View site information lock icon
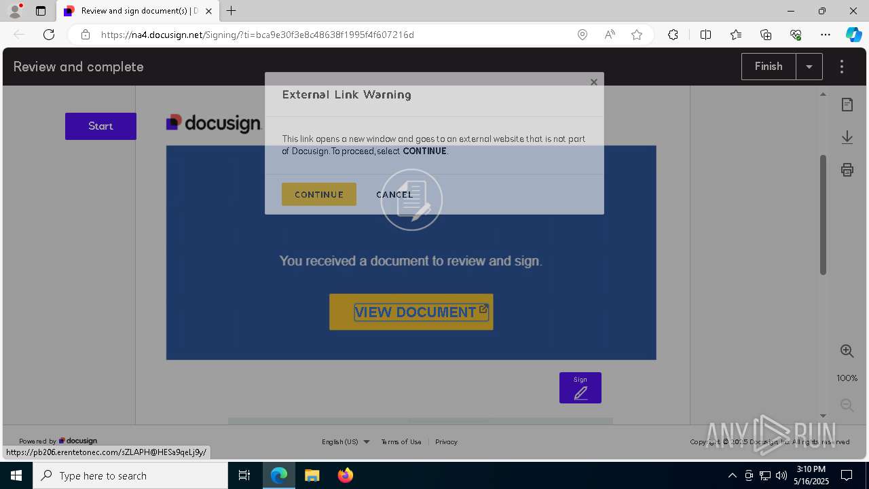This screenshot has height=489, width=869. click(x=86, y=35)
